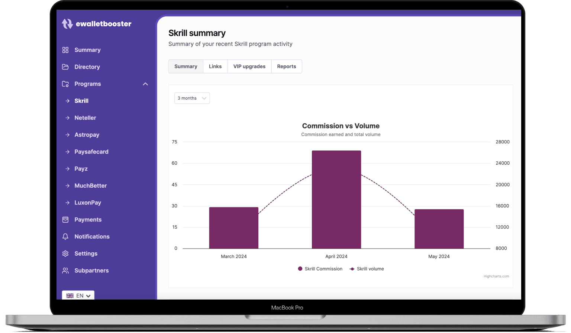Click the arrow icon beside Neteller

coord(68,118)
